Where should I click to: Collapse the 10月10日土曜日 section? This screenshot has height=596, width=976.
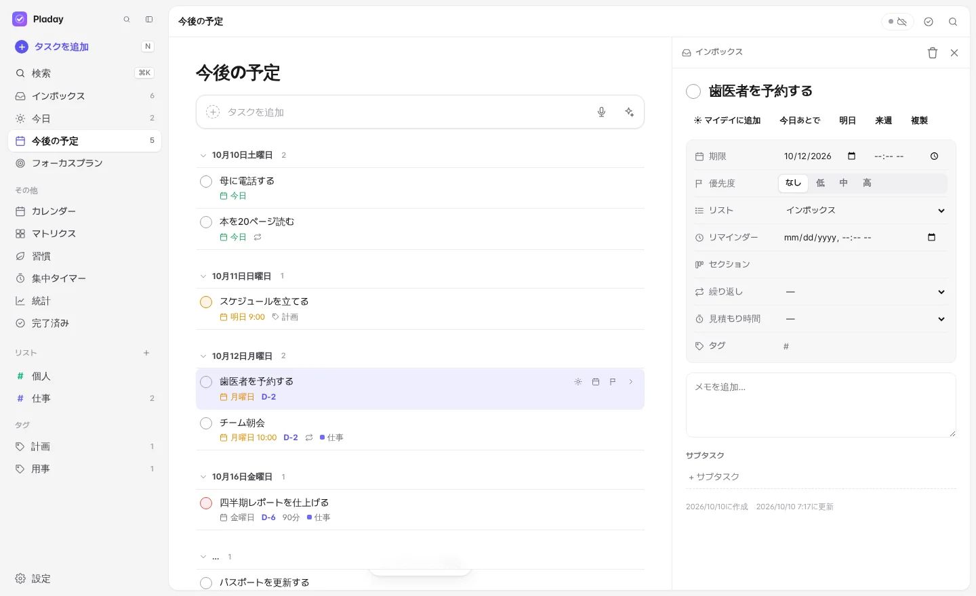203,156
